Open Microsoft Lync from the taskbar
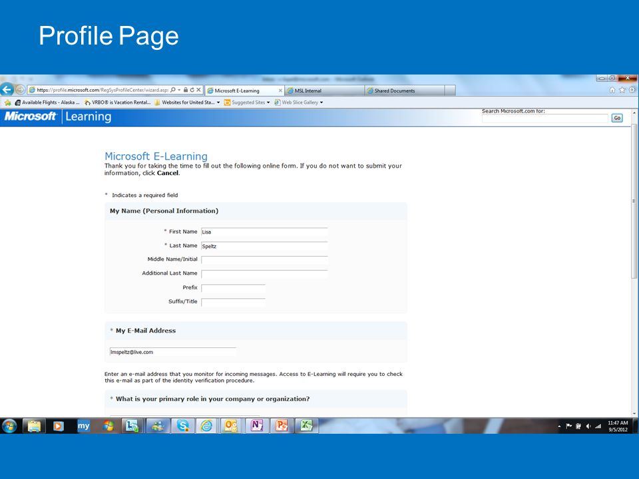639x479 pixels. [x=132, y=426]
